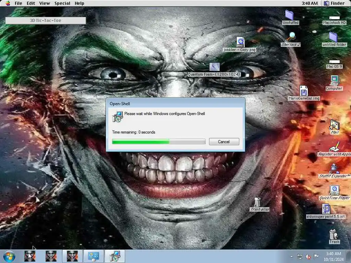
Task: Select the Macintosh HD drive icon
Action: [335, 18]
